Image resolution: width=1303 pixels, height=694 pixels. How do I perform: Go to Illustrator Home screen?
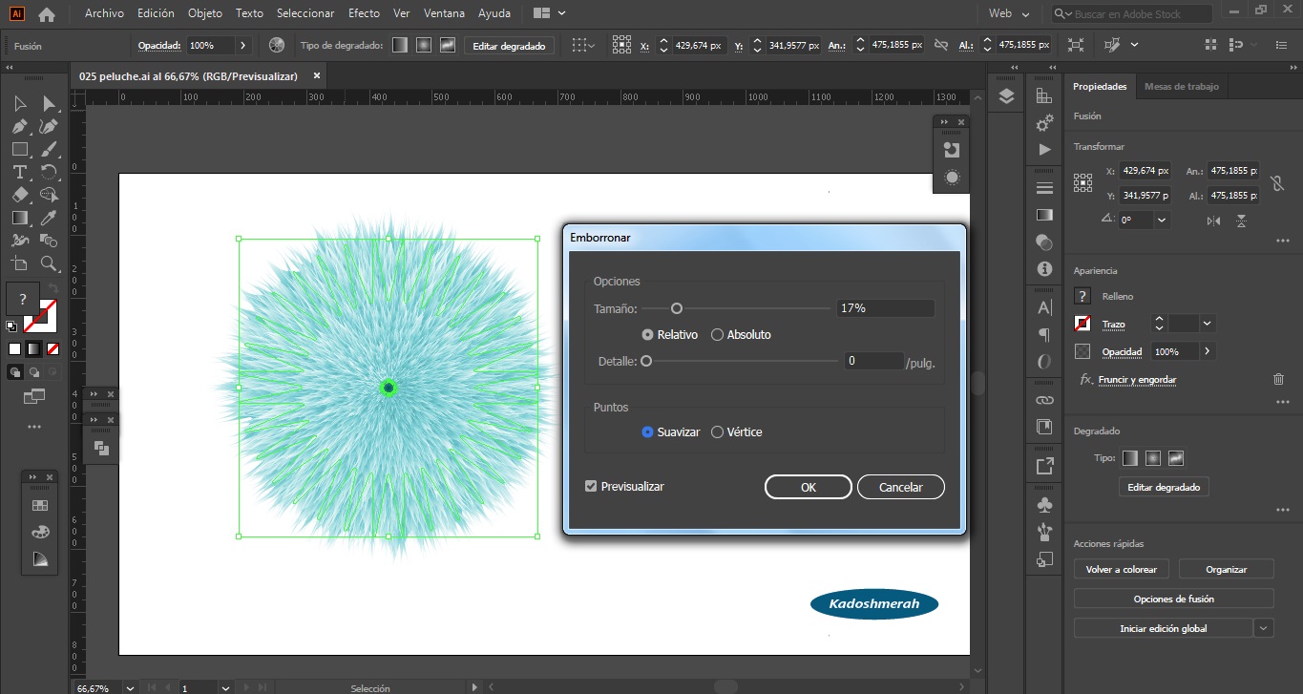(46, 14)
